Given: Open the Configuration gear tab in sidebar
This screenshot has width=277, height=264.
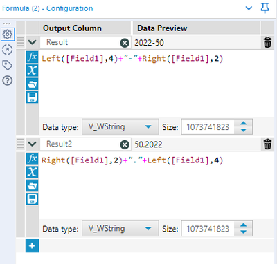Looking at the screenshot, I should pyautogui.click(x=8, y=34).
